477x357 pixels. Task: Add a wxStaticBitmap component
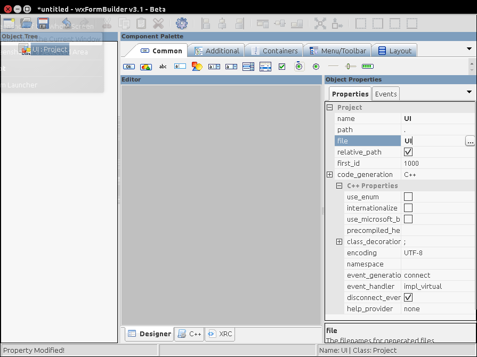coord(197,66)
